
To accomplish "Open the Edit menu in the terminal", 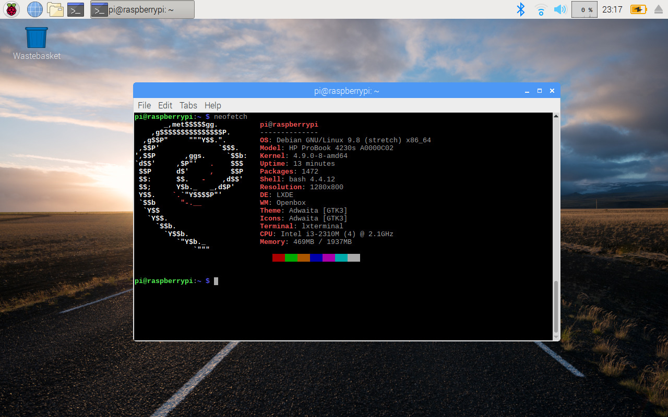I will [x=165, y=105].
